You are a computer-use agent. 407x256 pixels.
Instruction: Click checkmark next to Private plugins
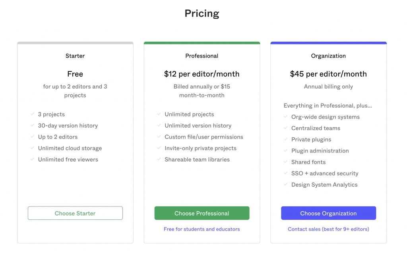(285, 139)
